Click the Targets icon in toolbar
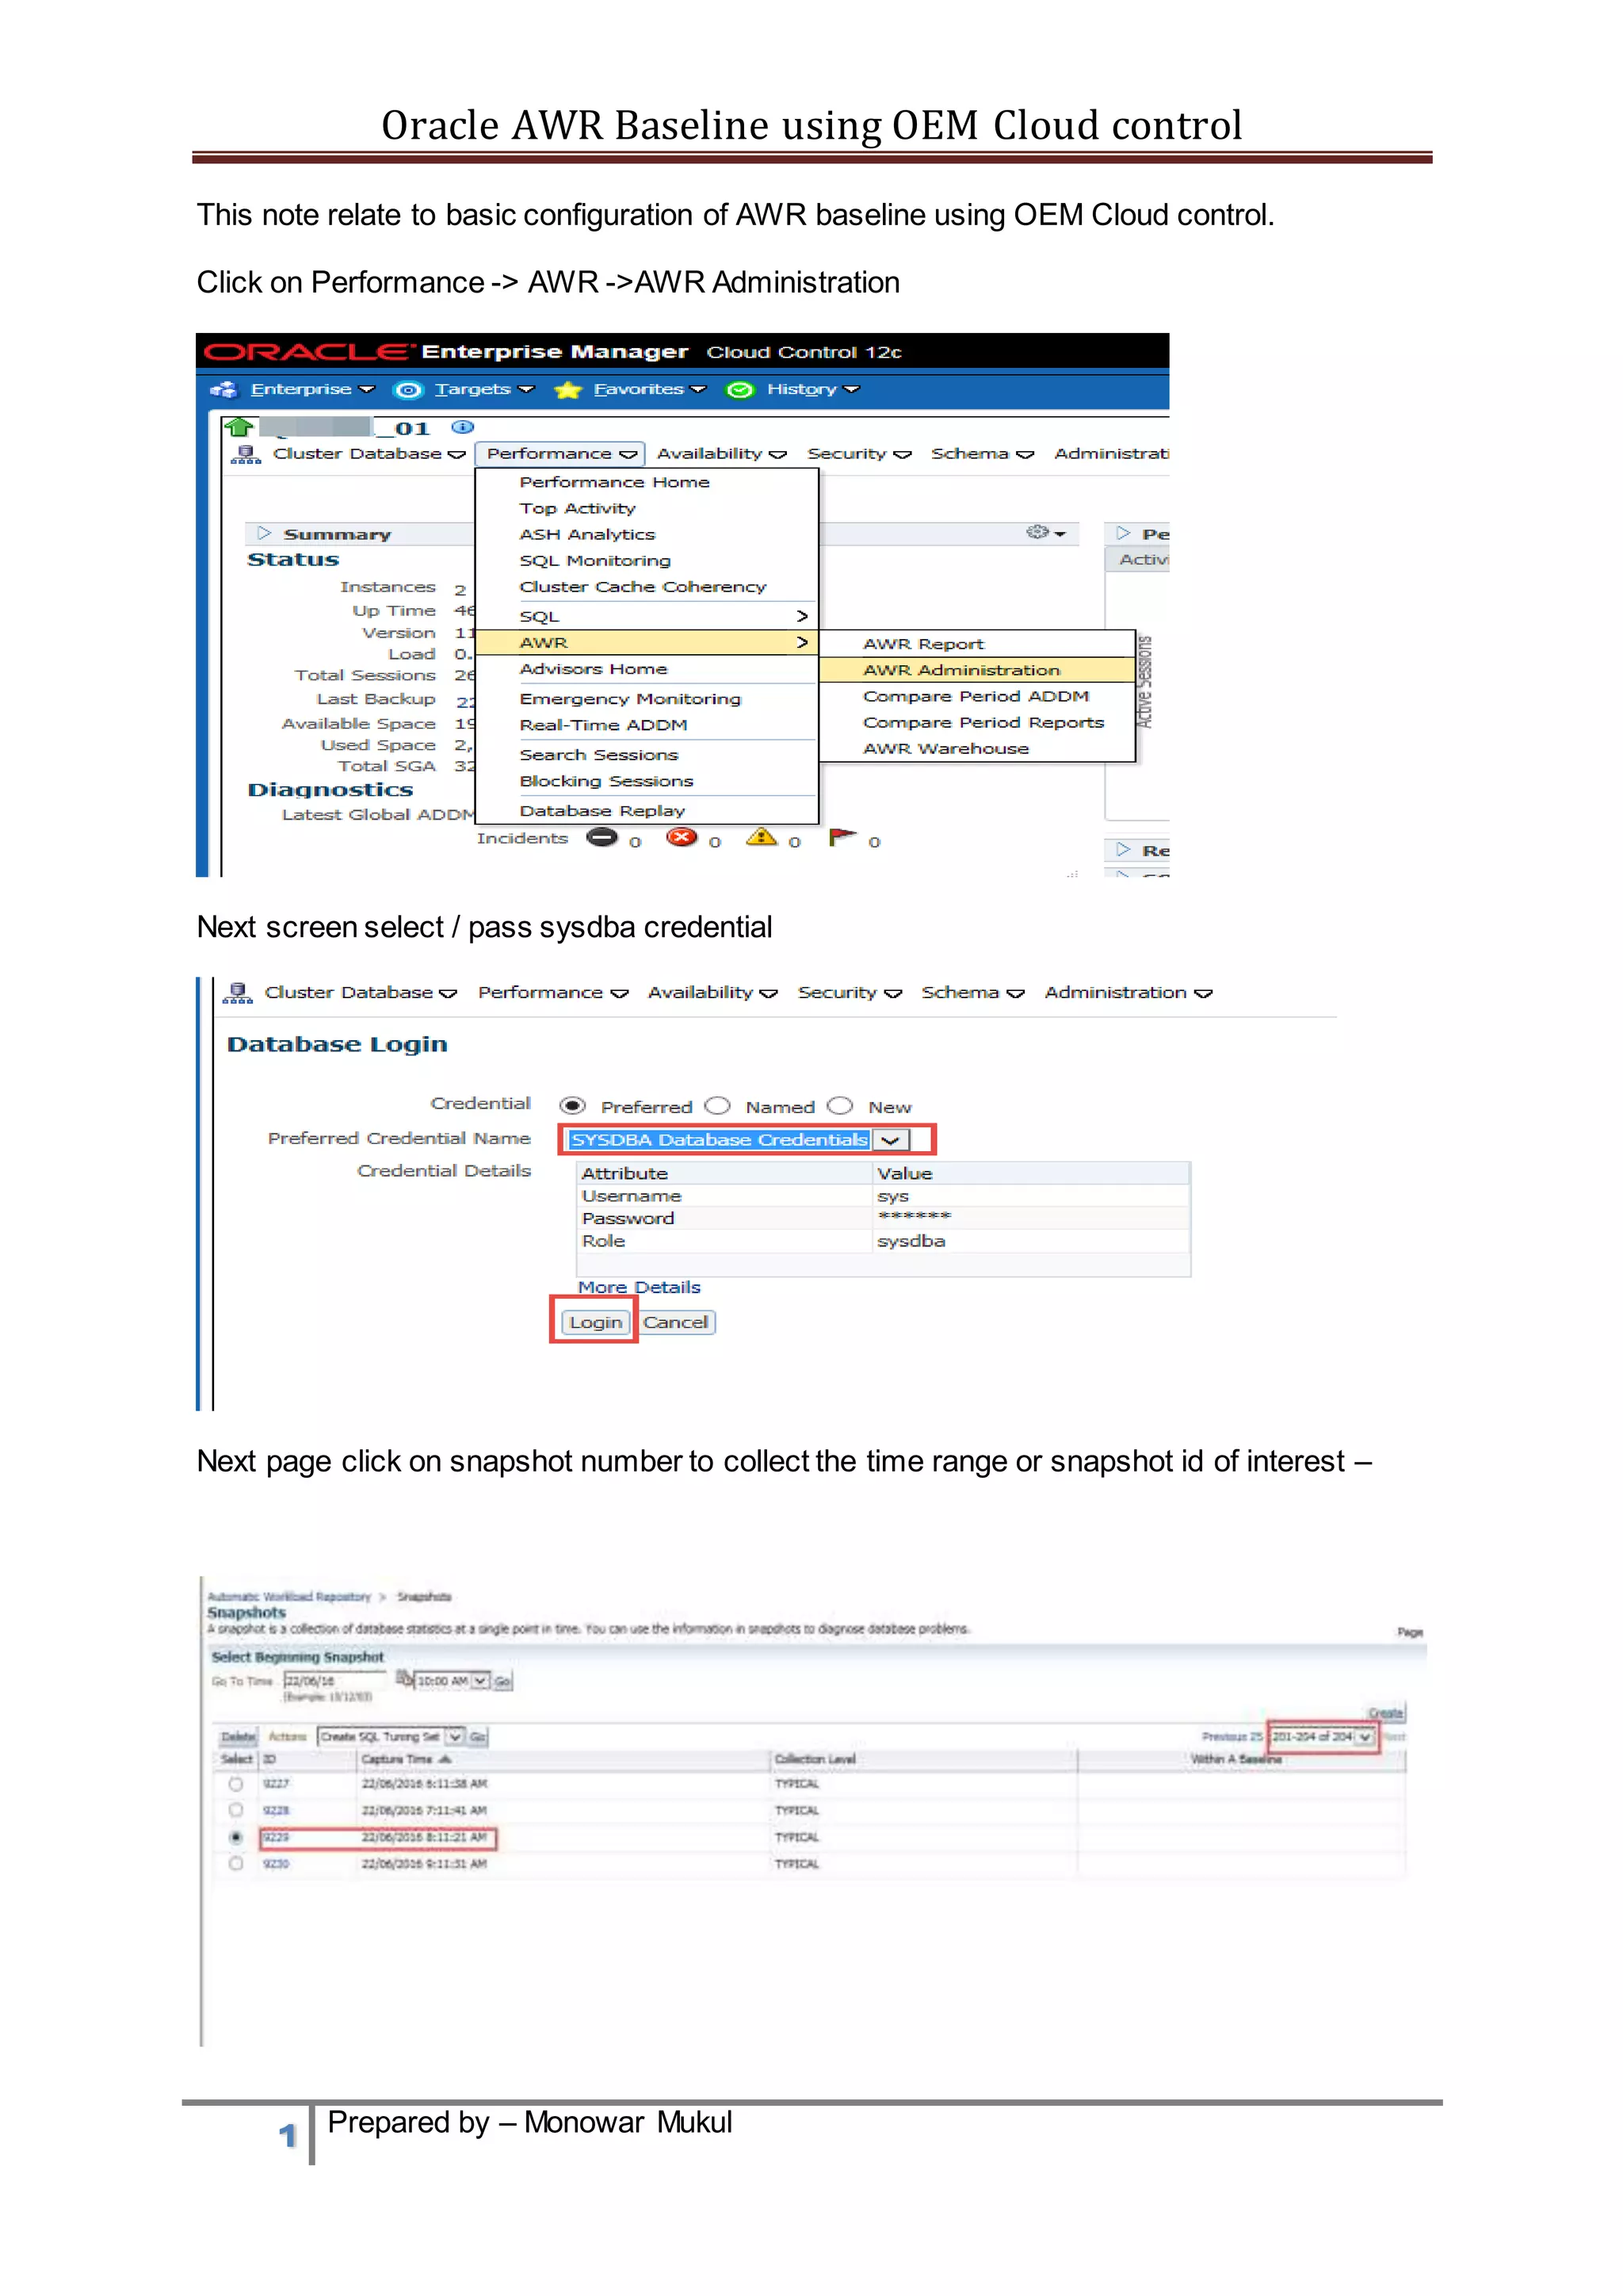The width and height of the screenshot is (1623, 2296). coord(408,390)
